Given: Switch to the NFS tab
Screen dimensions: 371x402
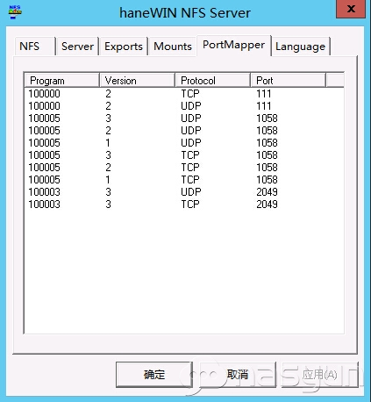Looking at the screenshot, I should tap(34, 47).
